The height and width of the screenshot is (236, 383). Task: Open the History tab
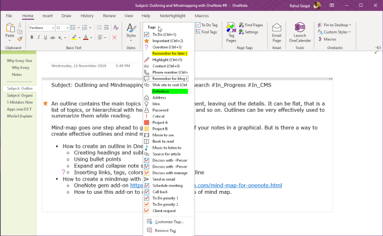click(87, 15)
